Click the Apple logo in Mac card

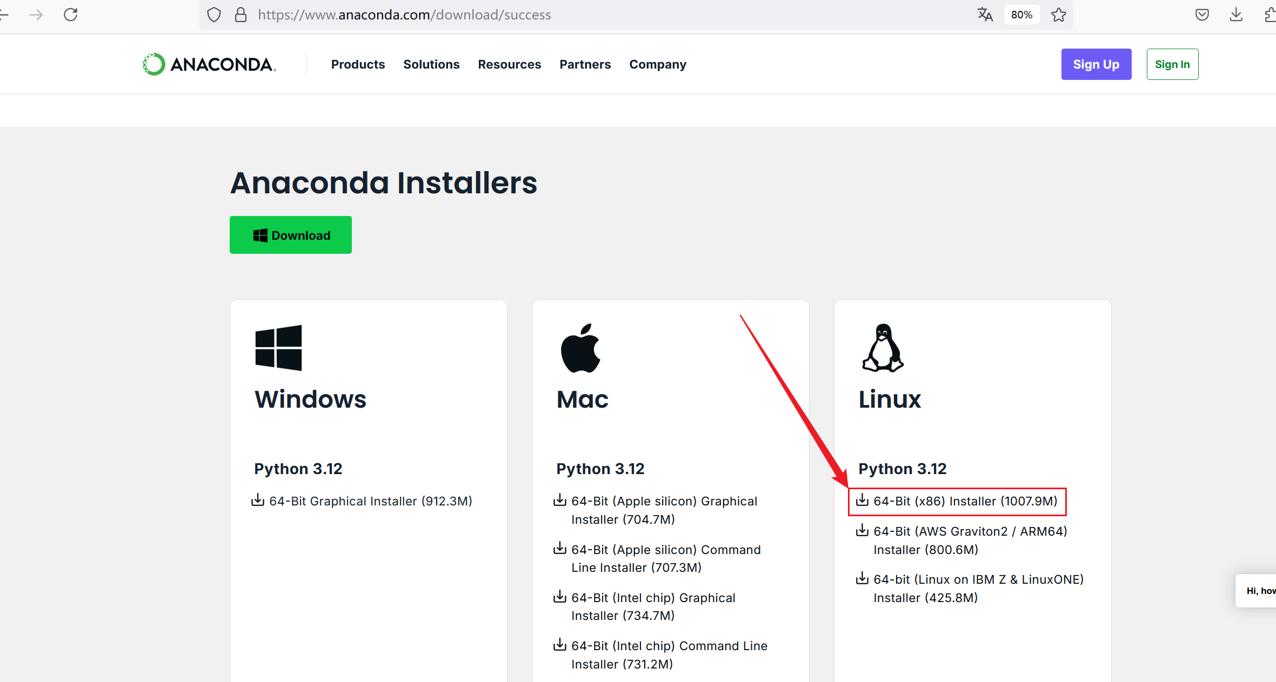(581, 348)
